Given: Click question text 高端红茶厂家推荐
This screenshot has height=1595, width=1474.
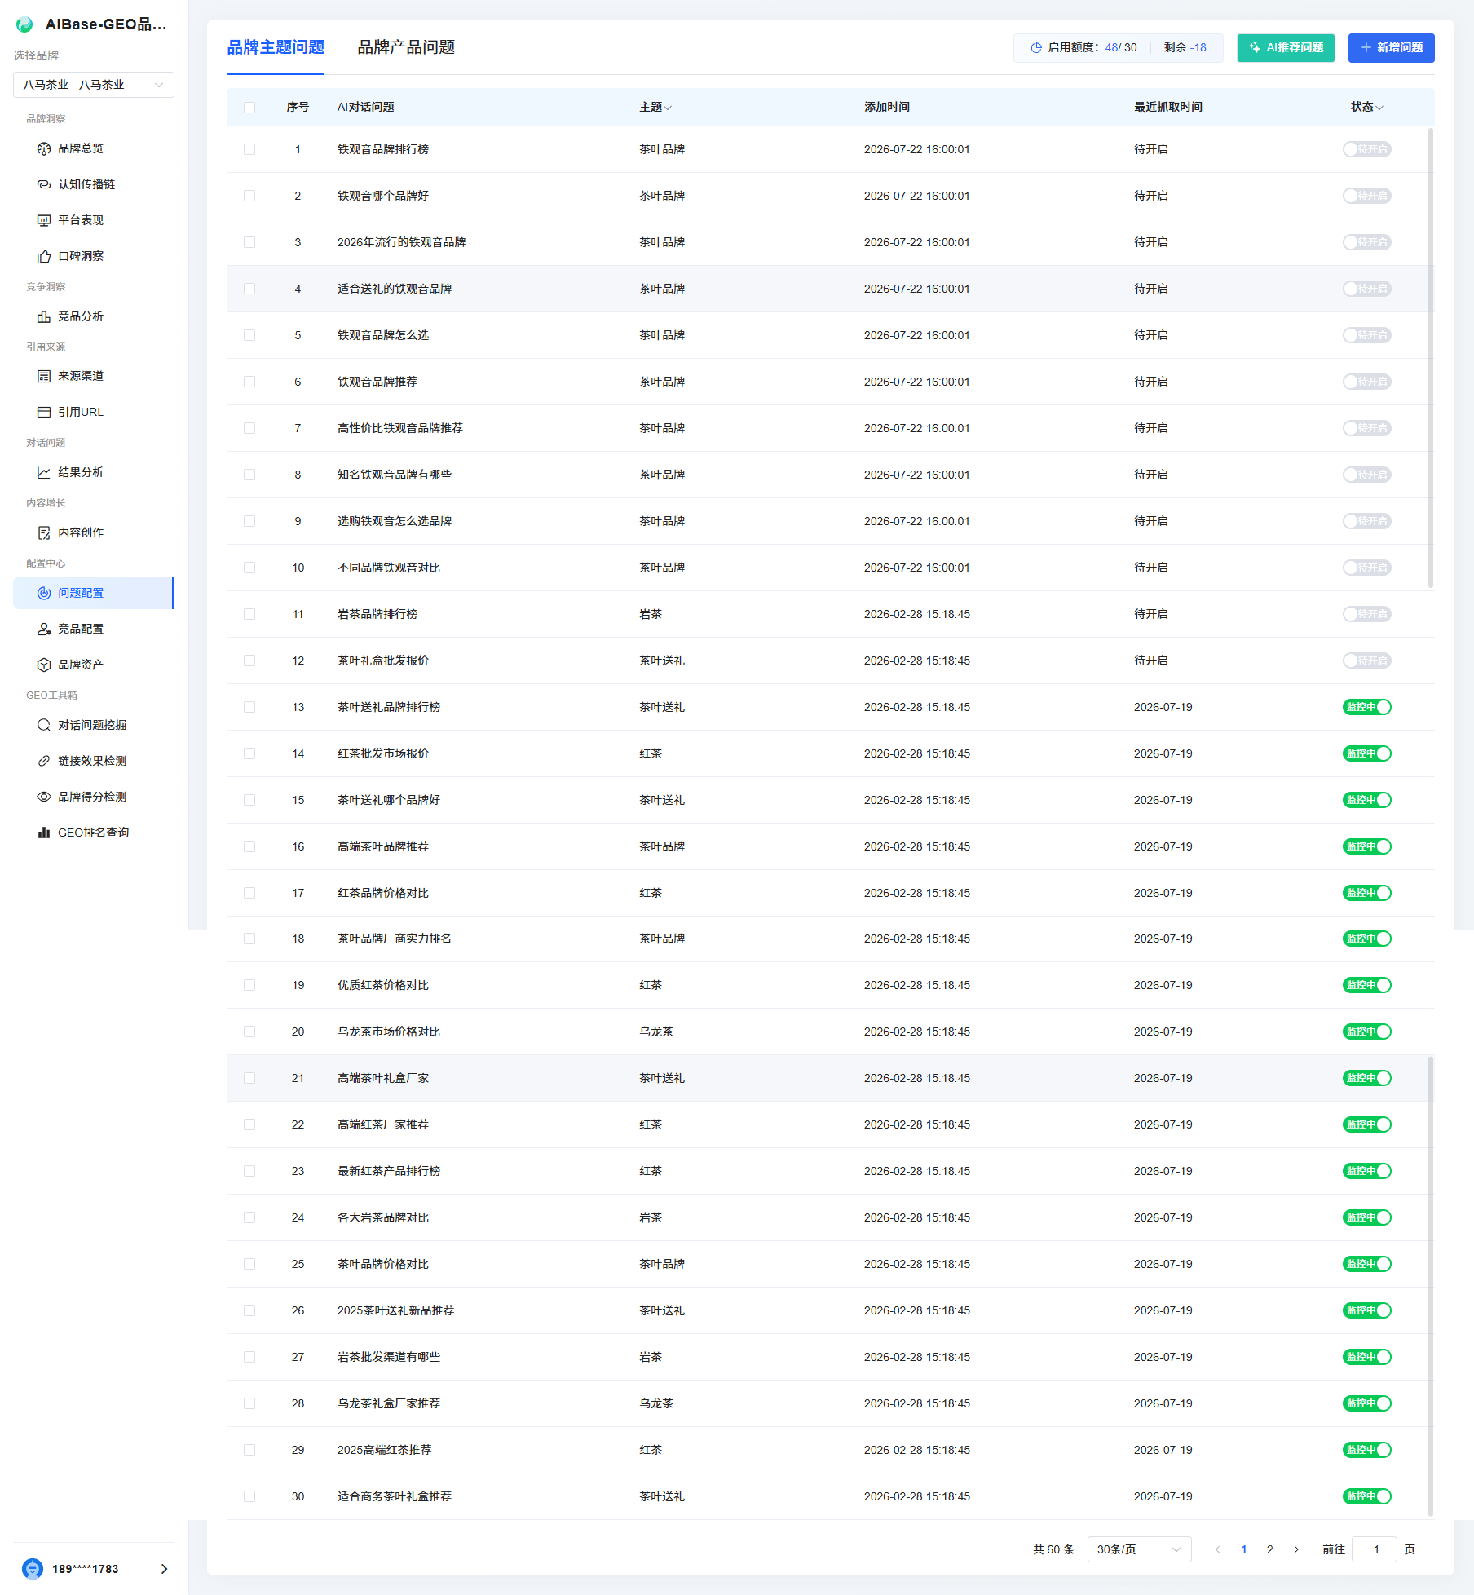Looking at the screenshot, I should (383, 1124).
